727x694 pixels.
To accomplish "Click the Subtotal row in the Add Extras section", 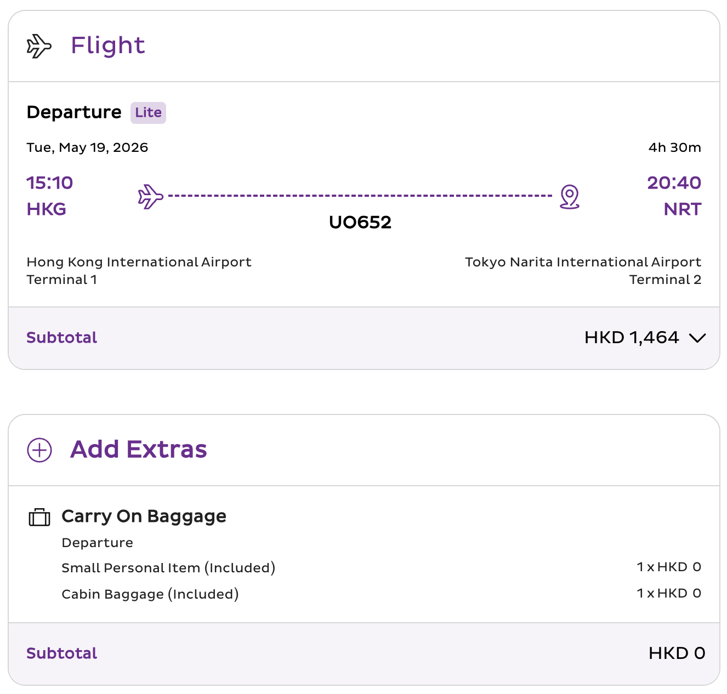I will (61, 653).
